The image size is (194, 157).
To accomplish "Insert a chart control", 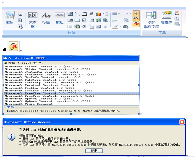I will pos(98,14).
